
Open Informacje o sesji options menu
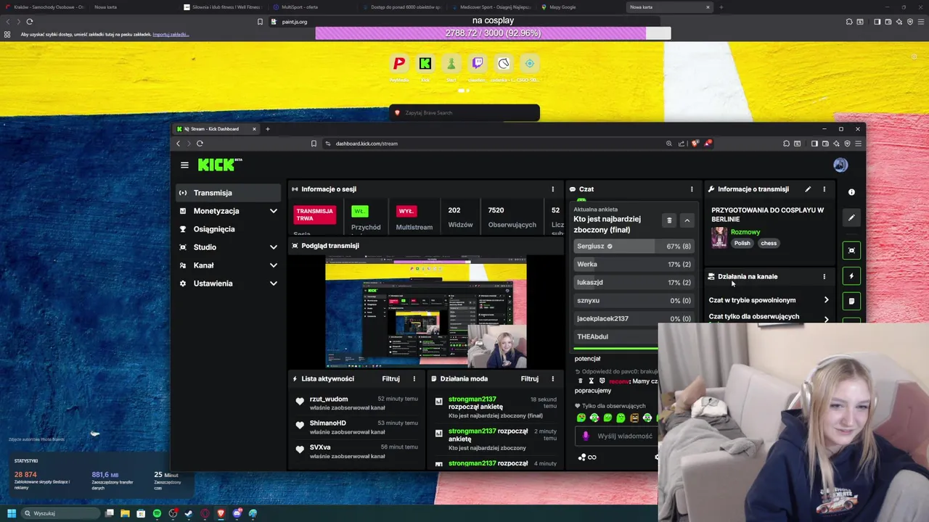point(552,189)
